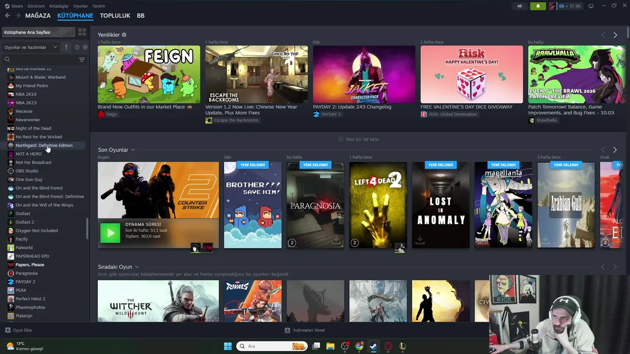Open the Steam menu

(14, 6)
